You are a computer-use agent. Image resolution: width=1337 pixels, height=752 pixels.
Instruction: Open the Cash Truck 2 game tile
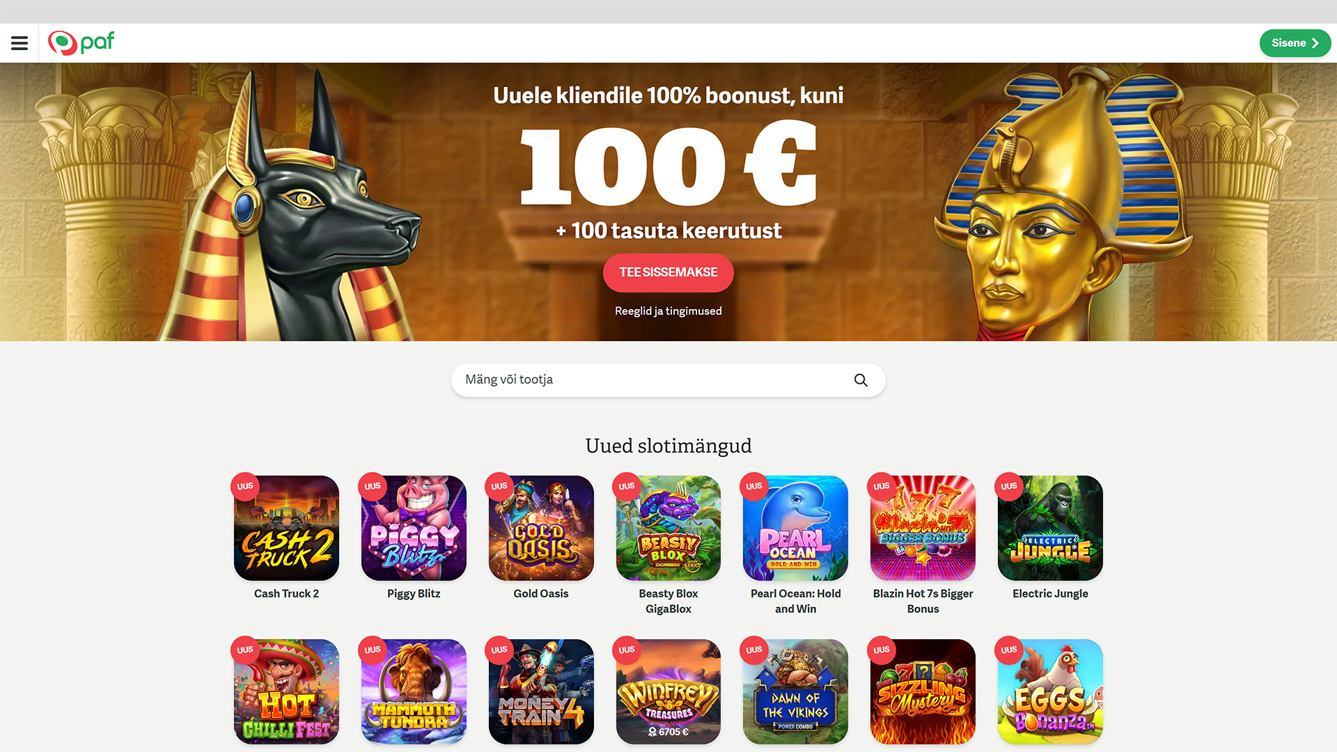286,528
